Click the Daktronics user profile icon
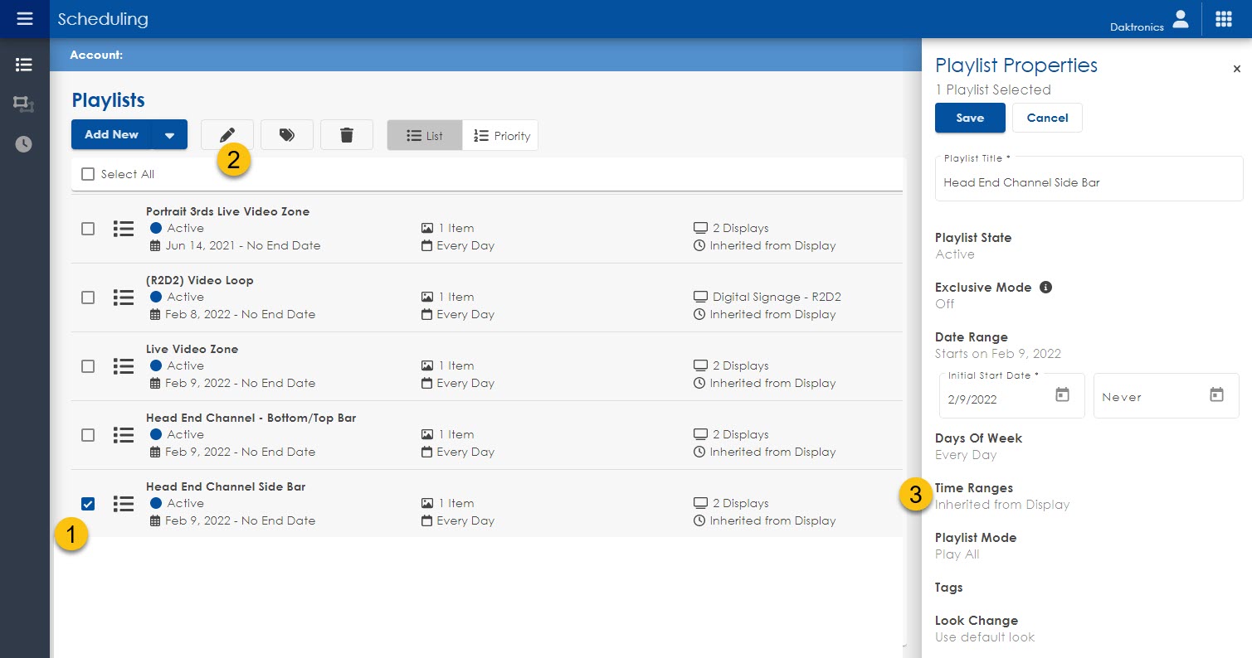 pyautogui.click(x=1180, y=19)
